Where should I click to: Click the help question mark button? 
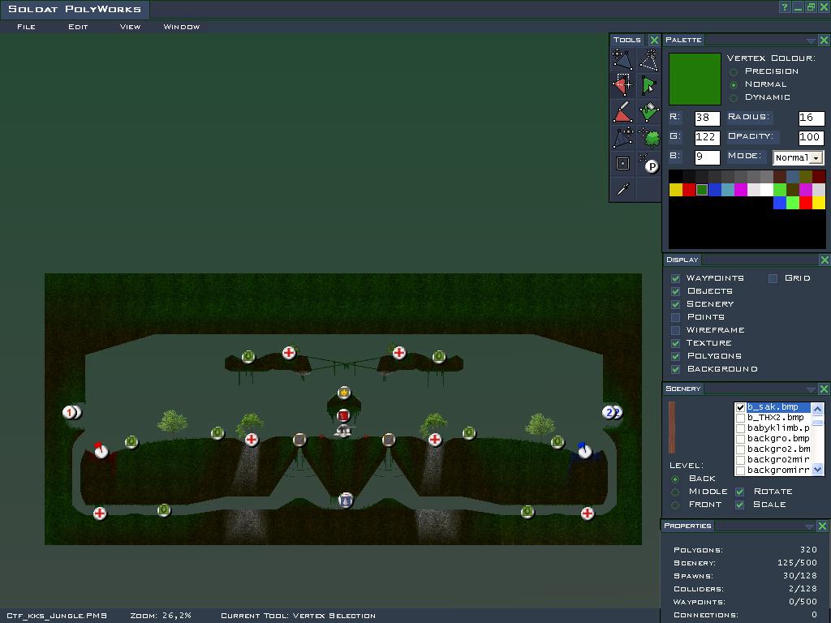(x=785, y=7)
